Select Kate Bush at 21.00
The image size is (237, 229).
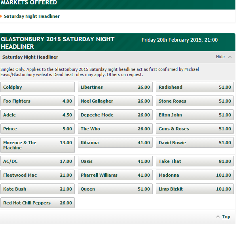38,189
